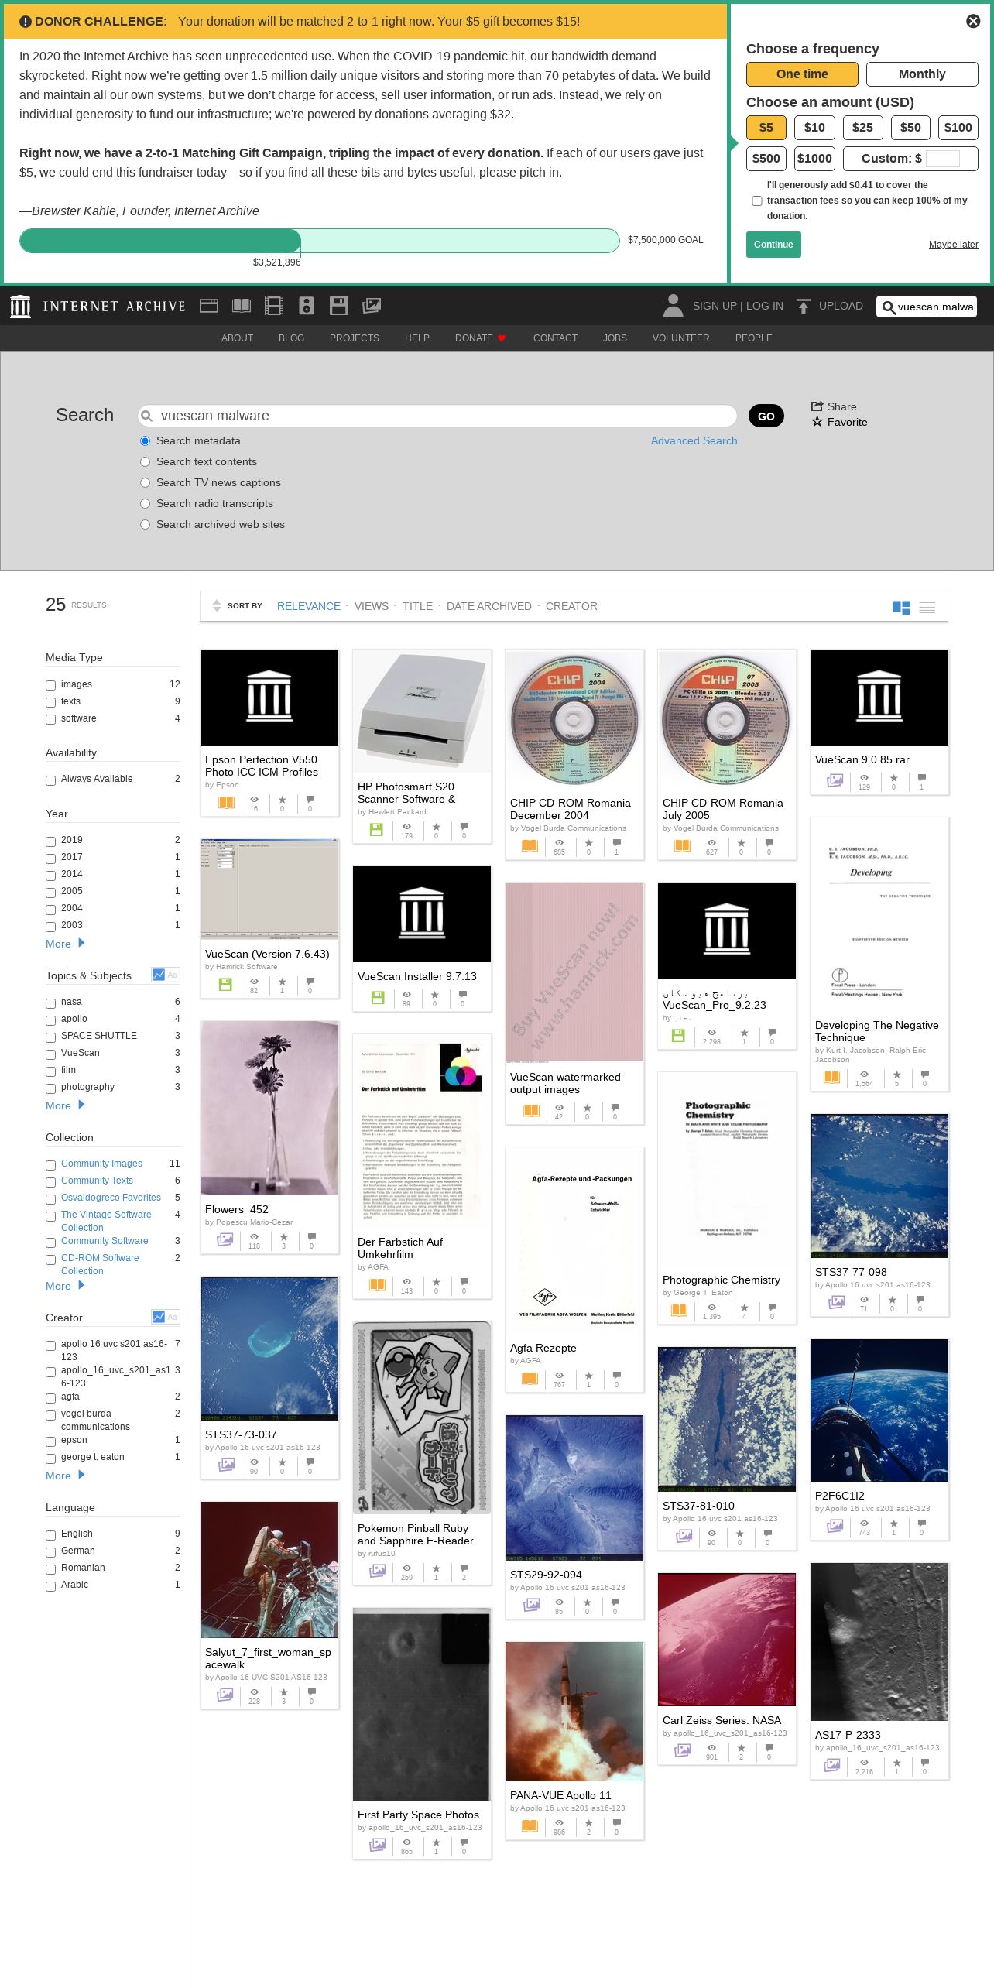The width and height of the screenshot is (994, 1988).
Task: Open the BLOG menu item
Action: [x=291, y=338]
